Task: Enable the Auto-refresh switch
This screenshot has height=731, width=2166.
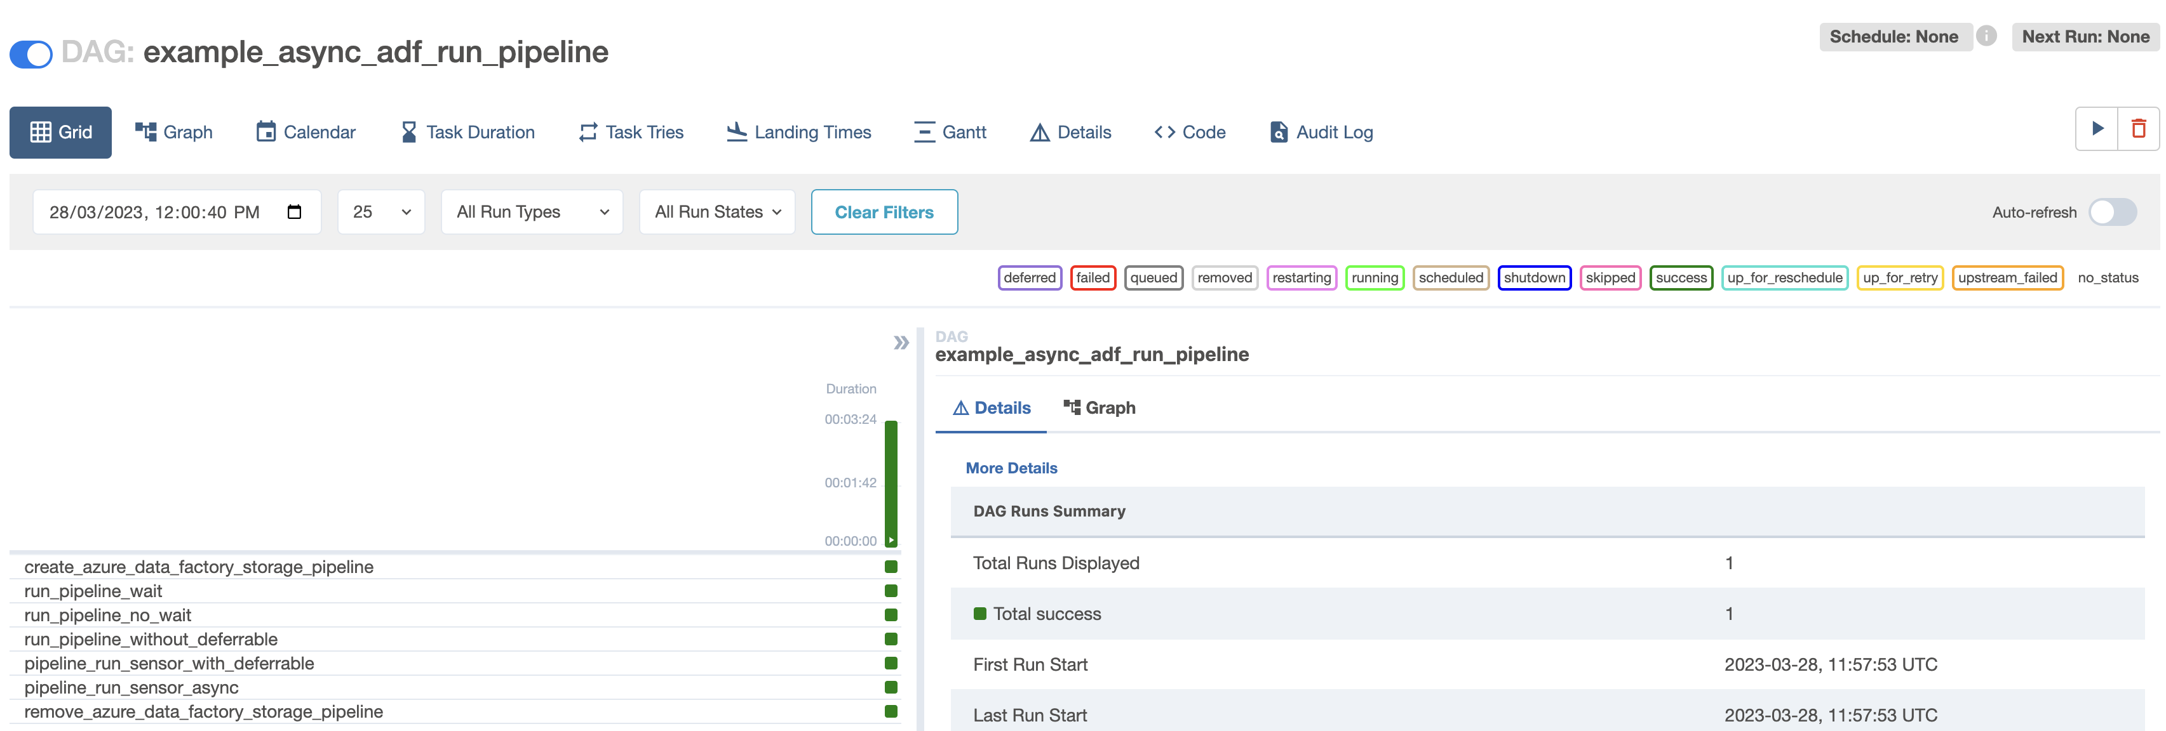Action: [2112, 212]
